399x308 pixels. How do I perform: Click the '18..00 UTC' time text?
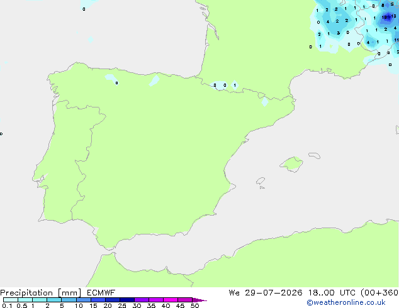(332, 293)
